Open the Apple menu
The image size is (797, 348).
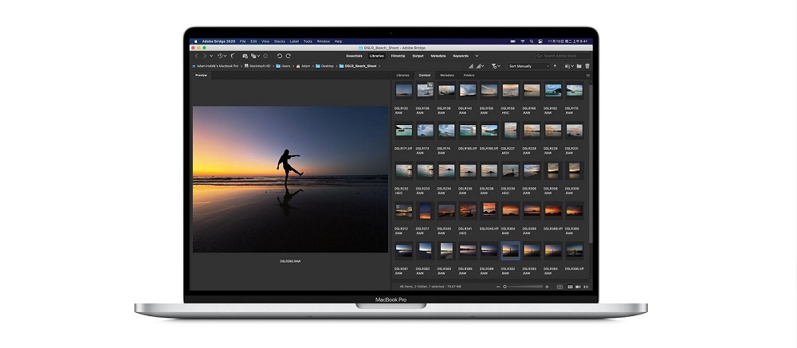196,41
